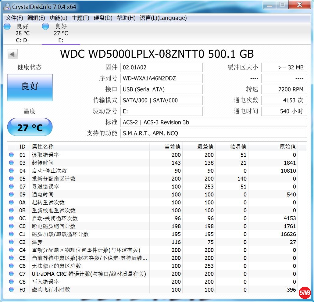Click the CrystalDiskInfo title bar app icon
314x302 pixels.
tap(6, 6)
